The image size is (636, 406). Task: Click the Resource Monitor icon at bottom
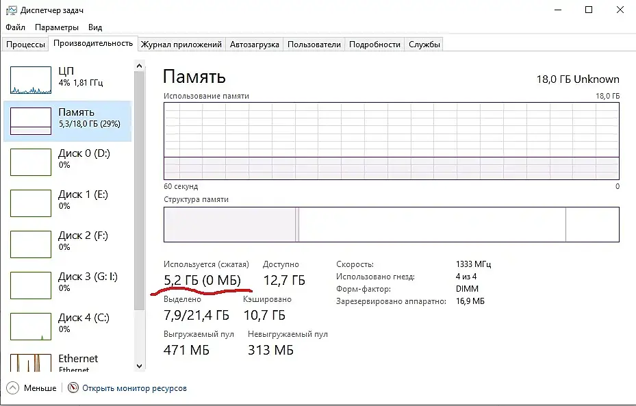point(74,388)
